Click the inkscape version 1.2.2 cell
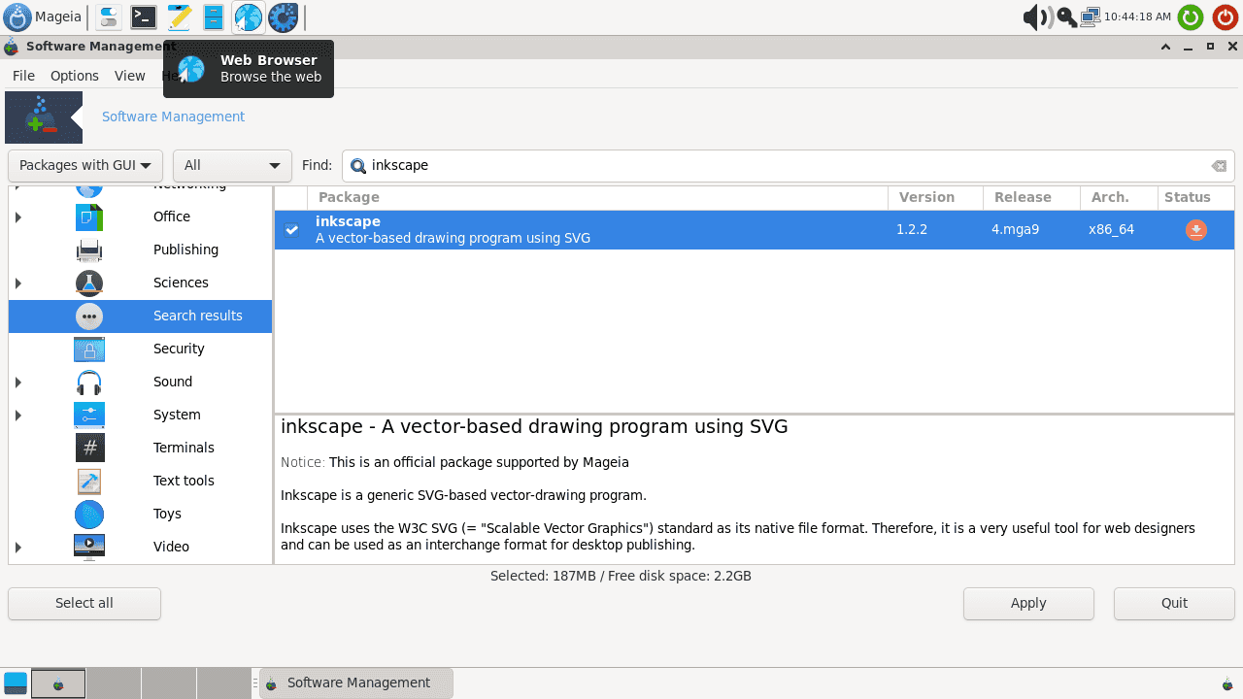The width and height of the screenshot is (1243, 699). [x=912, y=230]
